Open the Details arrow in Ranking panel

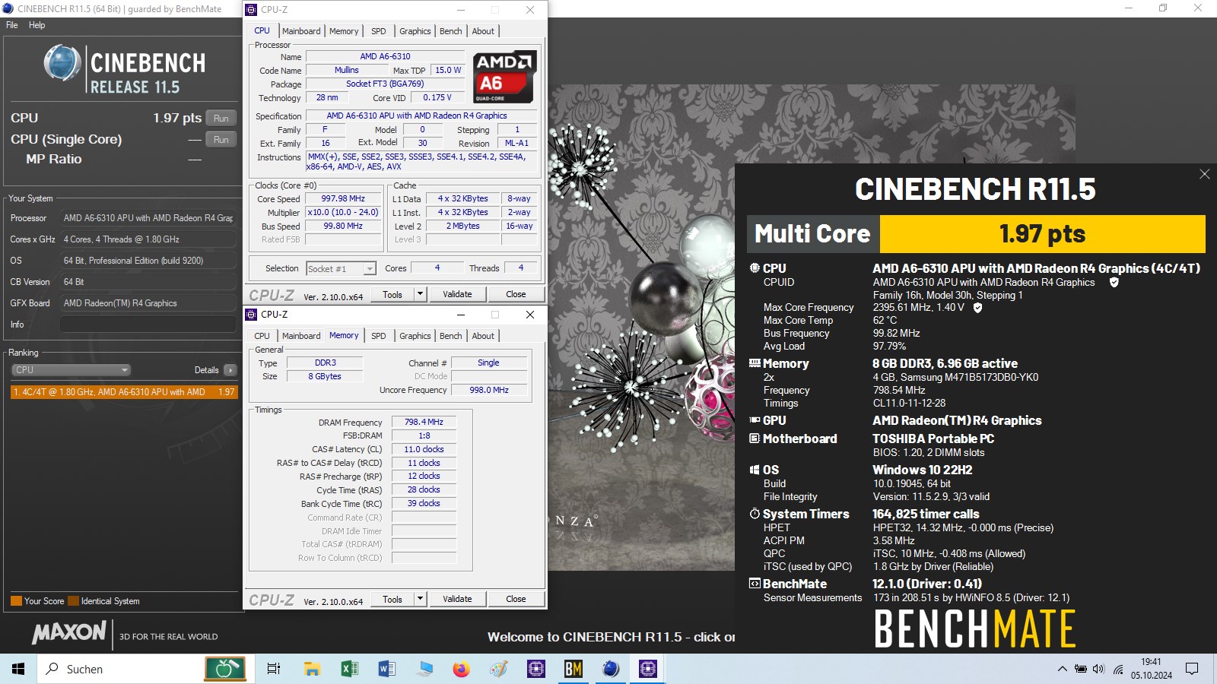tap(230, 370)
